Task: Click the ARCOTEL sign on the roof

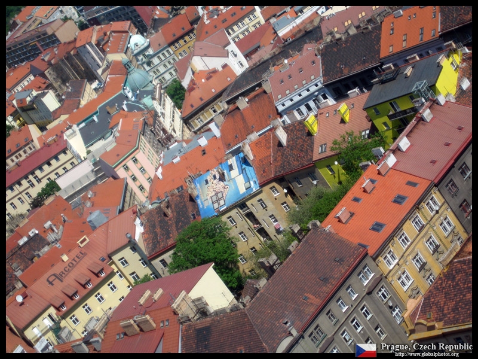Action: pyautogui.click(x=66, y=267)
